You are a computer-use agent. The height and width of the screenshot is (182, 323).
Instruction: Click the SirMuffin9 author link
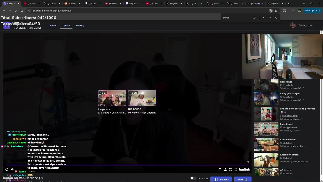click(36, 28)
